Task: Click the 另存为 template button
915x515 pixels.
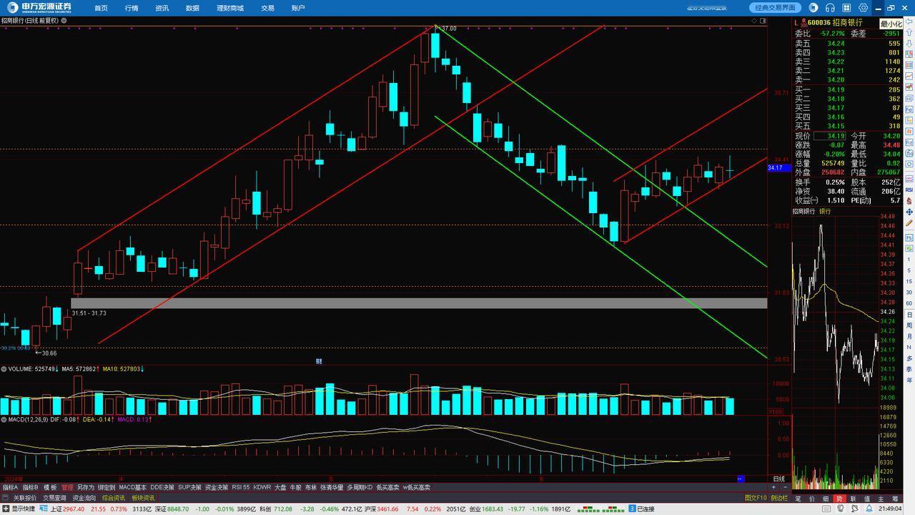Action: point(86,487)
